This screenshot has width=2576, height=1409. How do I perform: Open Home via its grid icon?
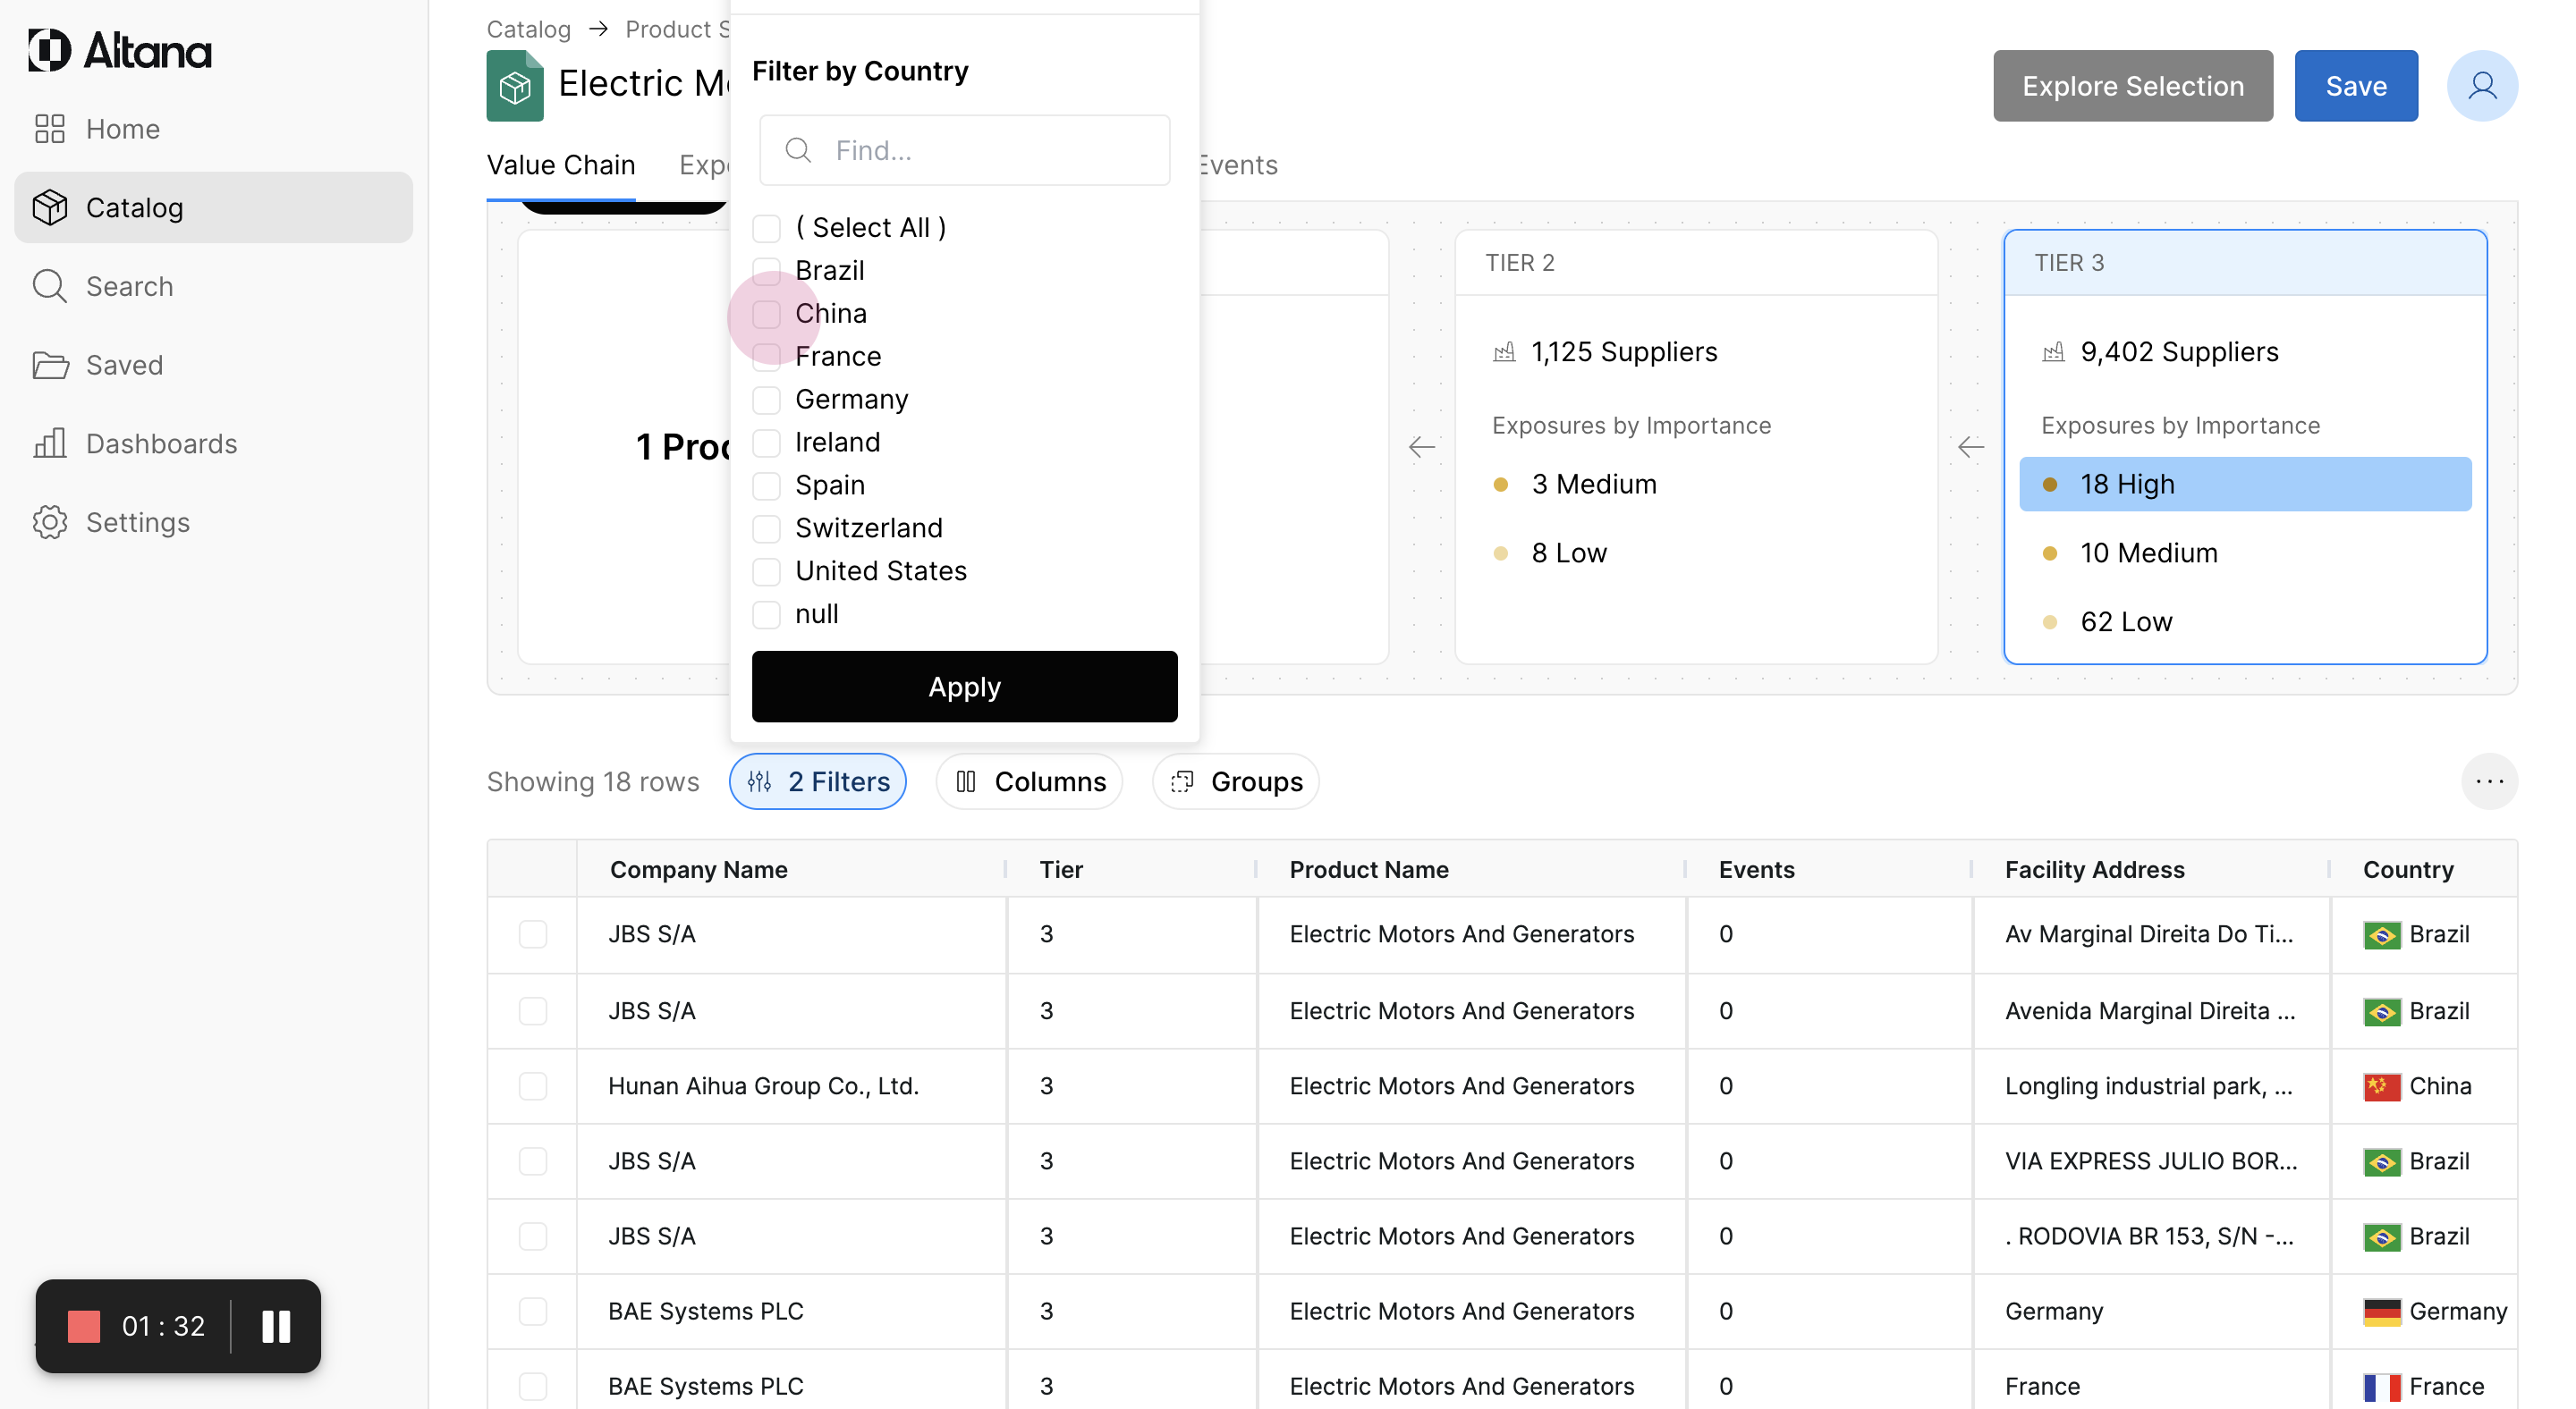(x=49, y=129)
